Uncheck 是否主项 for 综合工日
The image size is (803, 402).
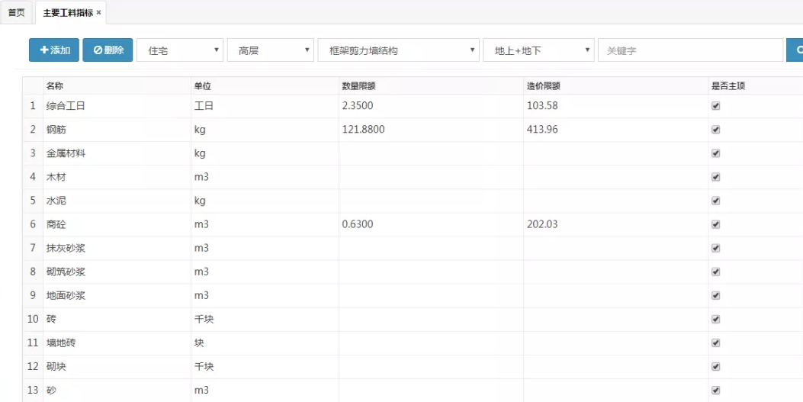pyautogui.click(x=715, y=106)
